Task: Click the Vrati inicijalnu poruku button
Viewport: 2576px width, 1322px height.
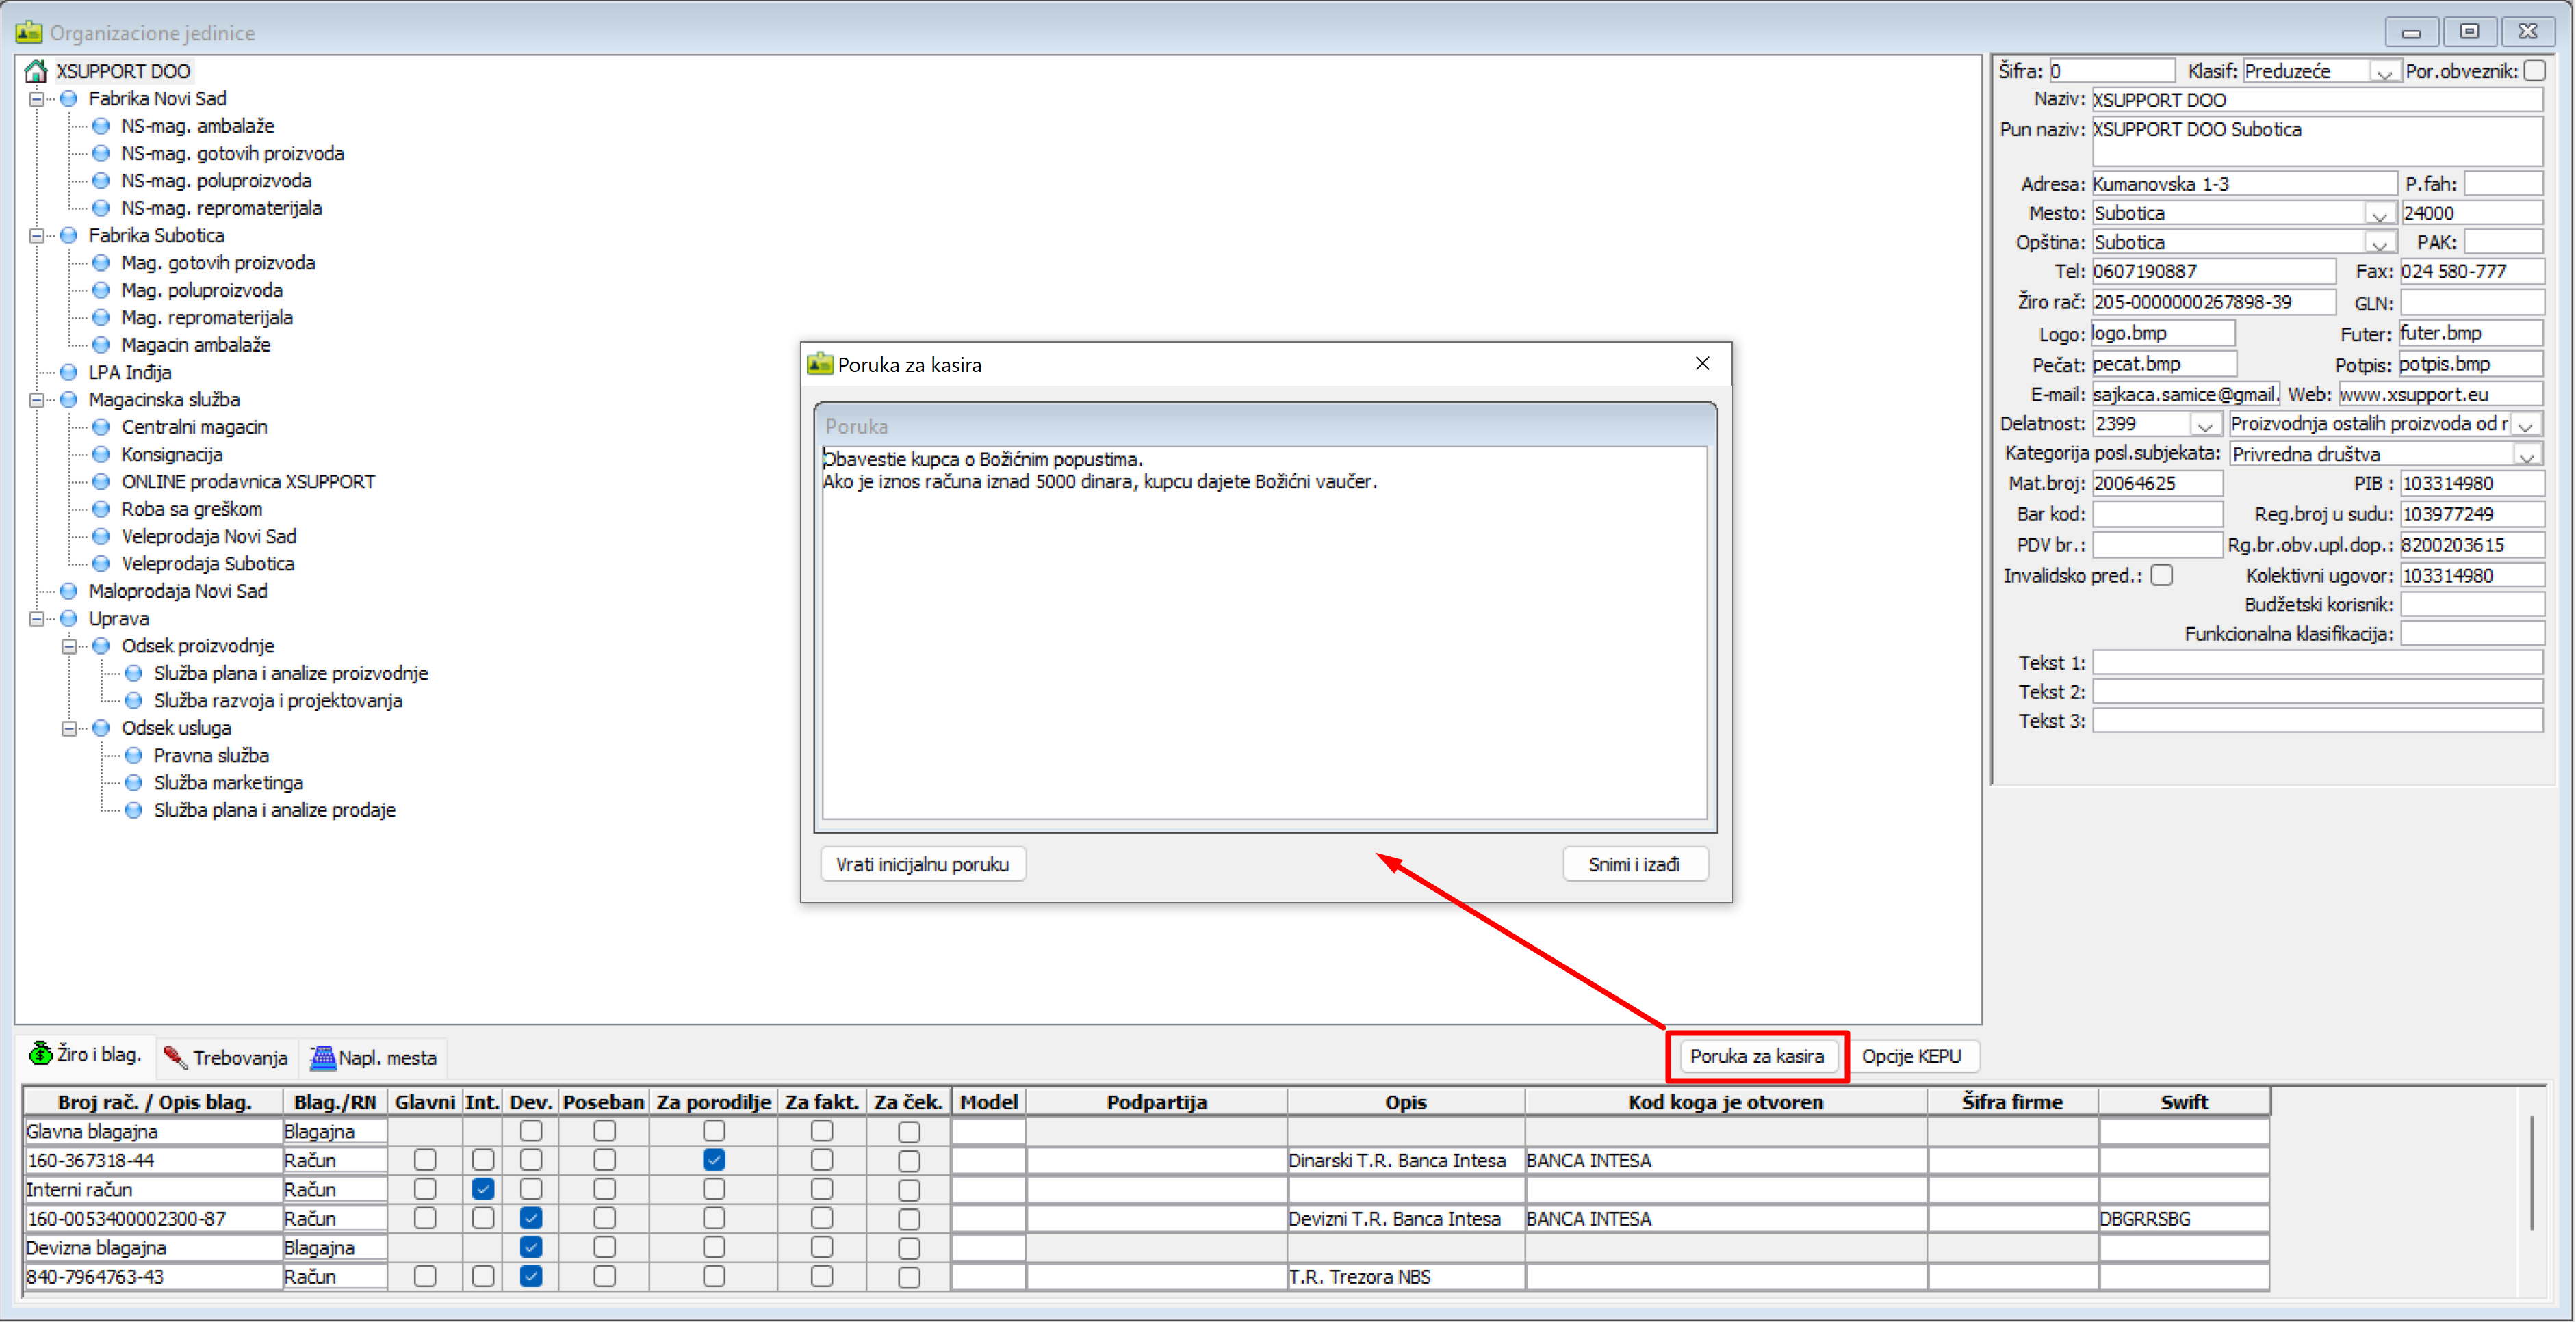Action: 922,864
